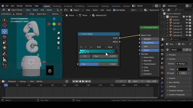This screenshot has height=108, width=193.
Task: Open the Render properties tab icon
Action: coord(162,50)
